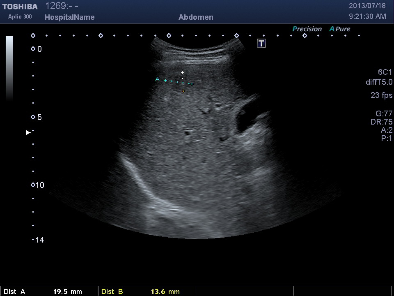Click the HospitalName text
Viewport: 394px width, 296px height.
point(69,17)
